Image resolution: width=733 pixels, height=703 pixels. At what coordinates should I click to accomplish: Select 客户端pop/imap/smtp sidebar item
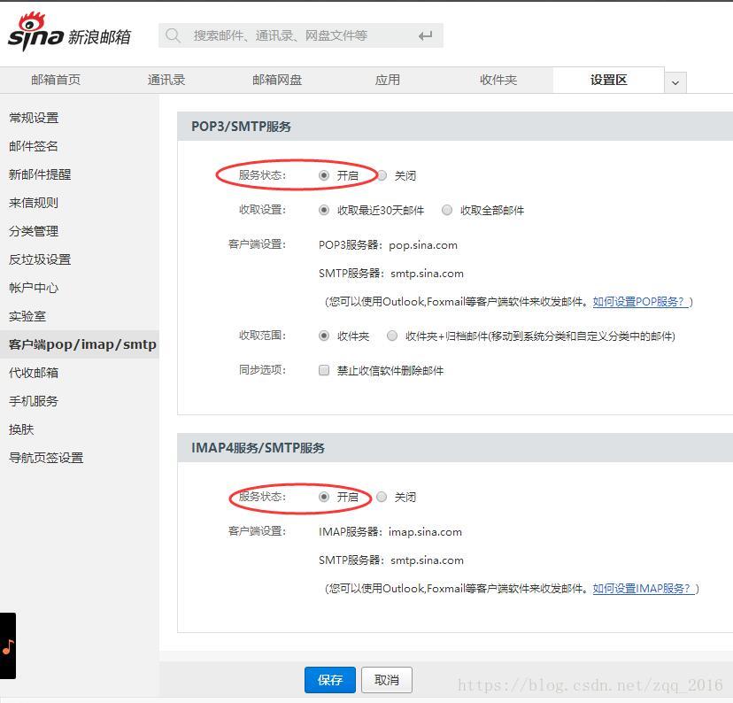click(80, 344)
